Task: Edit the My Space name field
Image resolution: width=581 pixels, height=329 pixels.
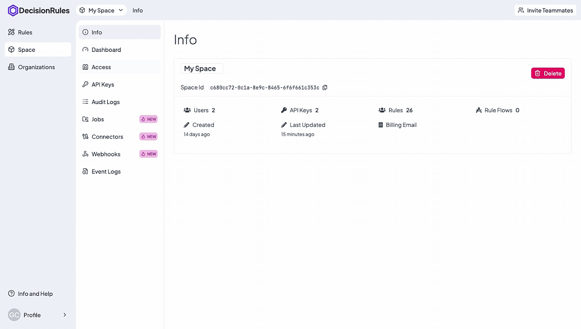Action: (x=201, y=69)
